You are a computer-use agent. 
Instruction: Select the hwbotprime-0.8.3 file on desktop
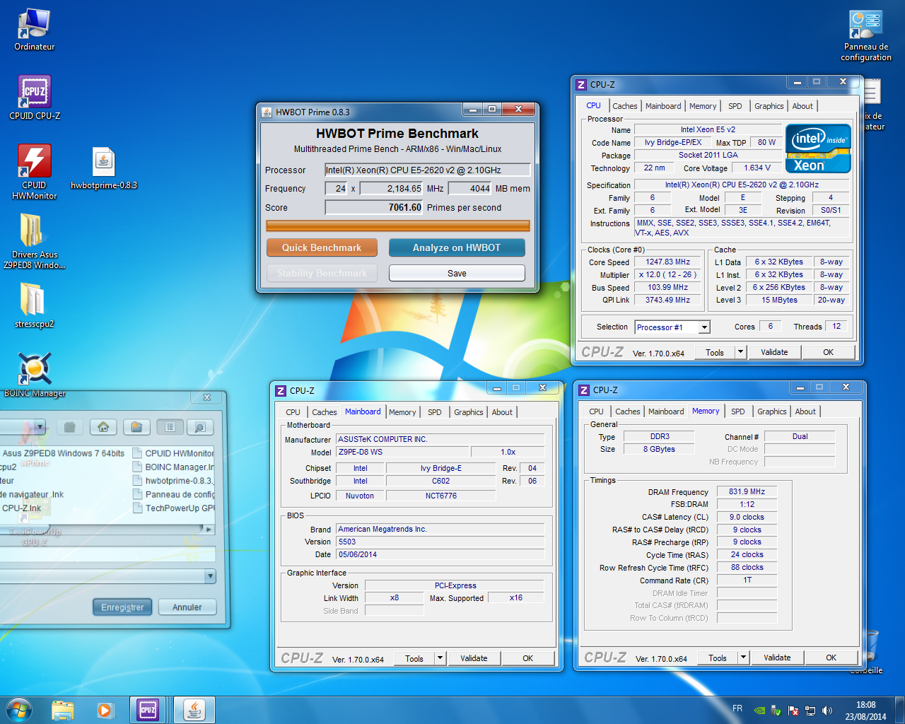pyautogui.click(x=104, y=168)
